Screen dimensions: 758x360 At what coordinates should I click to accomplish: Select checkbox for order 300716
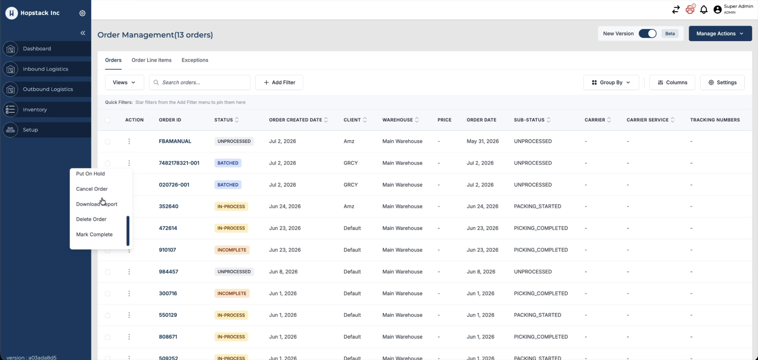tap(108, 294)
